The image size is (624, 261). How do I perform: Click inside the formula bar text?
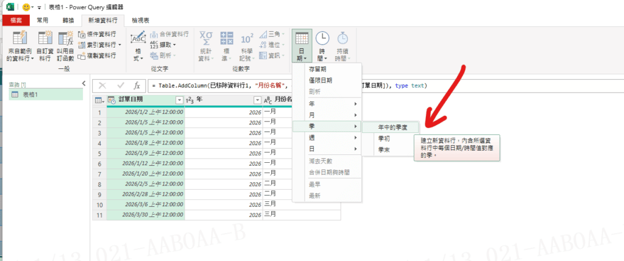click(244, 85)
